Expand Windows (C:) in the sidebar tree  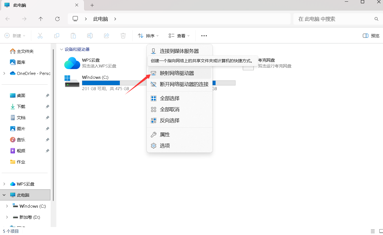pyautogui.click(x=7, y=206)
